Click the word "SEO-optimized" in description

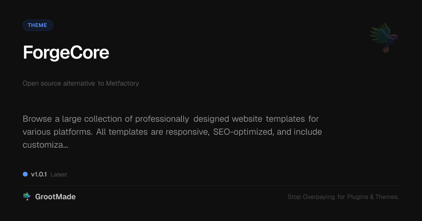point(243,132)
